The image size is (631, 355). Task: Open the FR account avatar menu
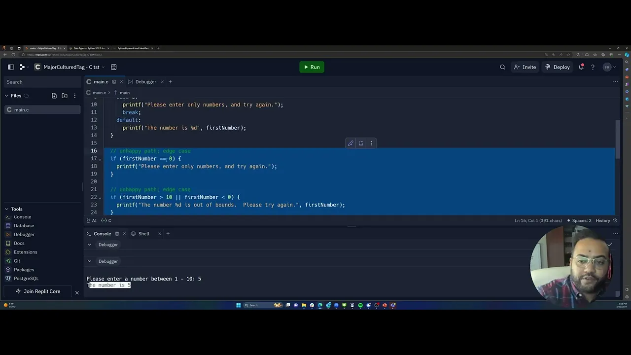click(x=610, y=67)
